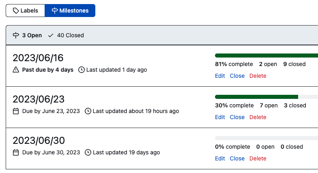Switch to the Labels tab
This screenshot has height=173, width=318.
click(x=25, y=11)
